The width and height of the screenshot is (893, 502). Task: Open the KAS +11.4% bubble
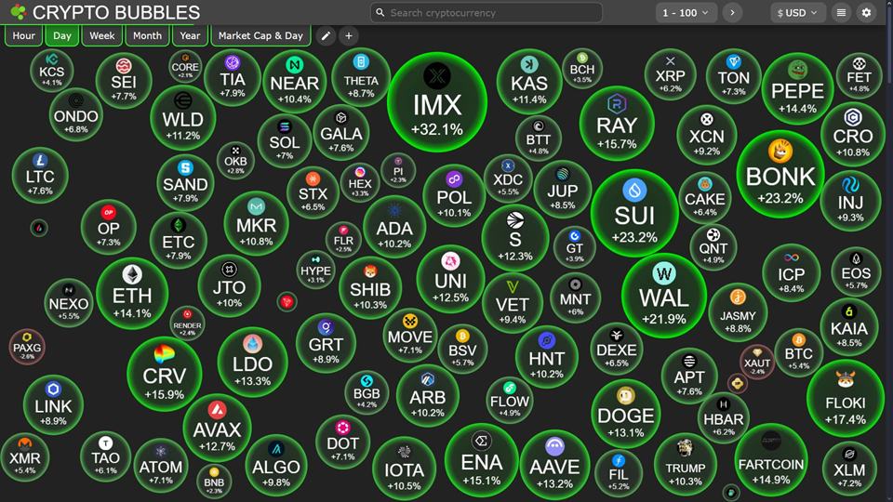[529, 82]
